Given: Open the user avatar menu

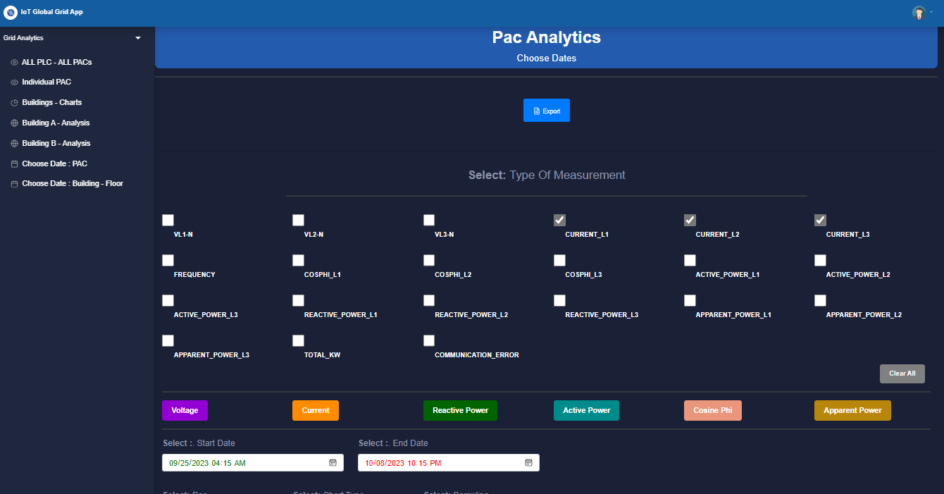Looking at the screenshot, I should coord(919,13).
